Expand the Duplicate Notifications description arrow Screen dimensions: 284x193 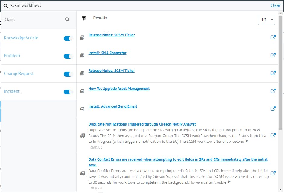pyautogui.click(x=247, y=141)
